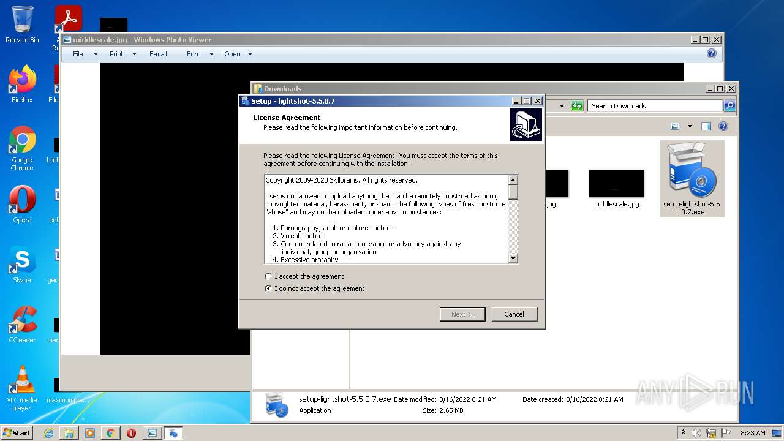Open Print menu in Photo Viewer
Image resolution: width=784 pixels, height=441 pixels.
click(x=116, y=54)
